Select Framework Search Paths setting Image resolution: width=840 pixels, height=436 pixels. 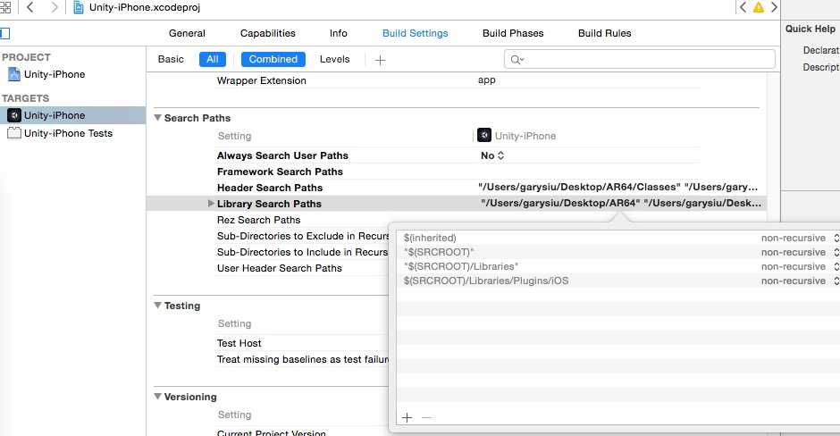(x=280, y=172)
